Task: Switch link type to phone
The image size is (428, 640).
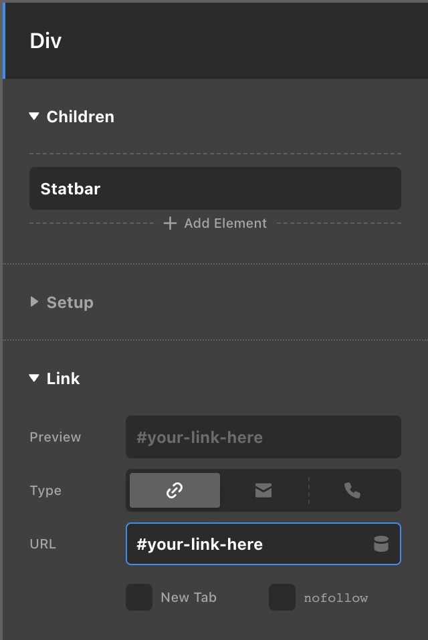Action: tap(352, 490)
